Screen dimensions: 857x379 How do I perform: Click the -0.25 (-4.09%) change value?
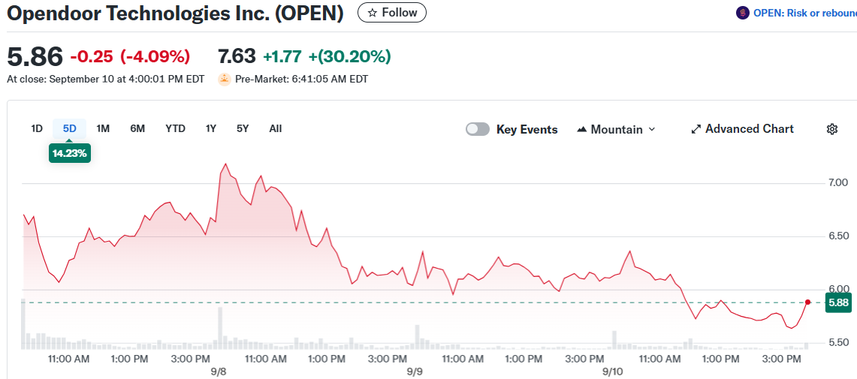click(x=130, y=56)
